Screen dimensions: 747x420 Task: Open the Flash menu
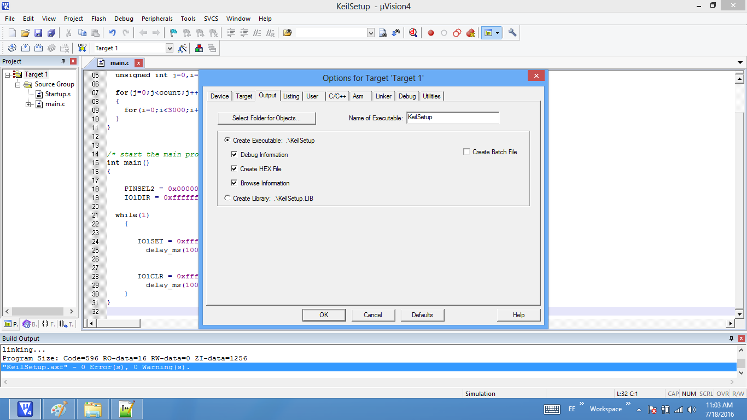click(98, 19)
